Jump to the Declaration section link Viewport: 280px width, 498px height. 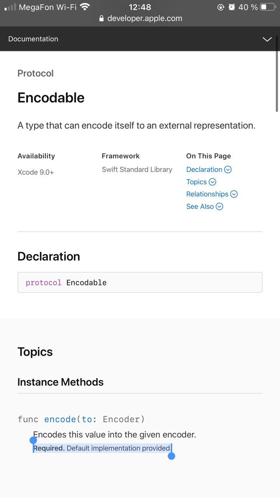click(x=204, y=169)
